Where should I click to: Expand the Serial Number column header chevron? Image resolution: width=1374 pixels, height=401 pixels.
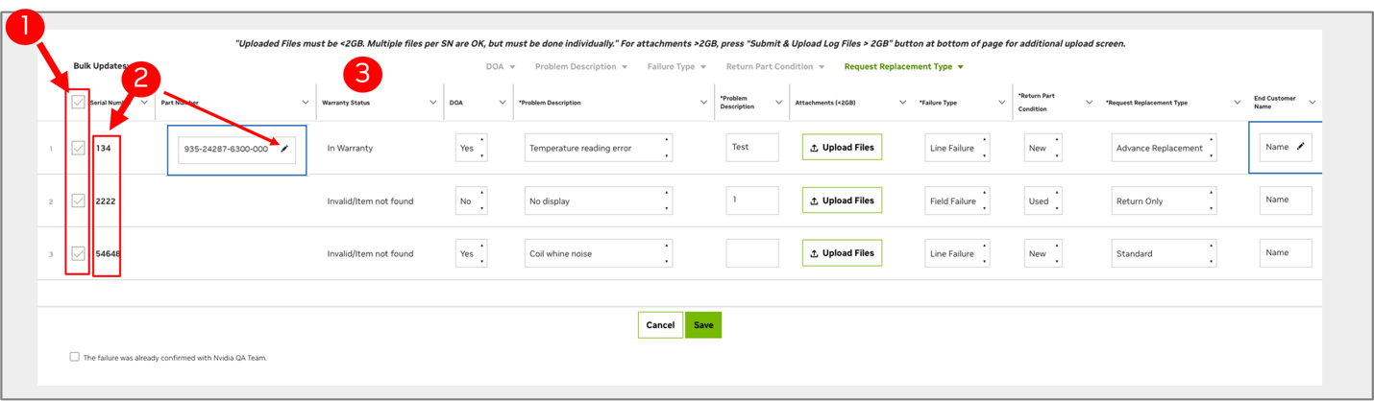144,103
